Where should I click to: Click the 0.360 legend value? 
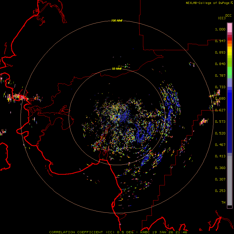pos(220,168)
